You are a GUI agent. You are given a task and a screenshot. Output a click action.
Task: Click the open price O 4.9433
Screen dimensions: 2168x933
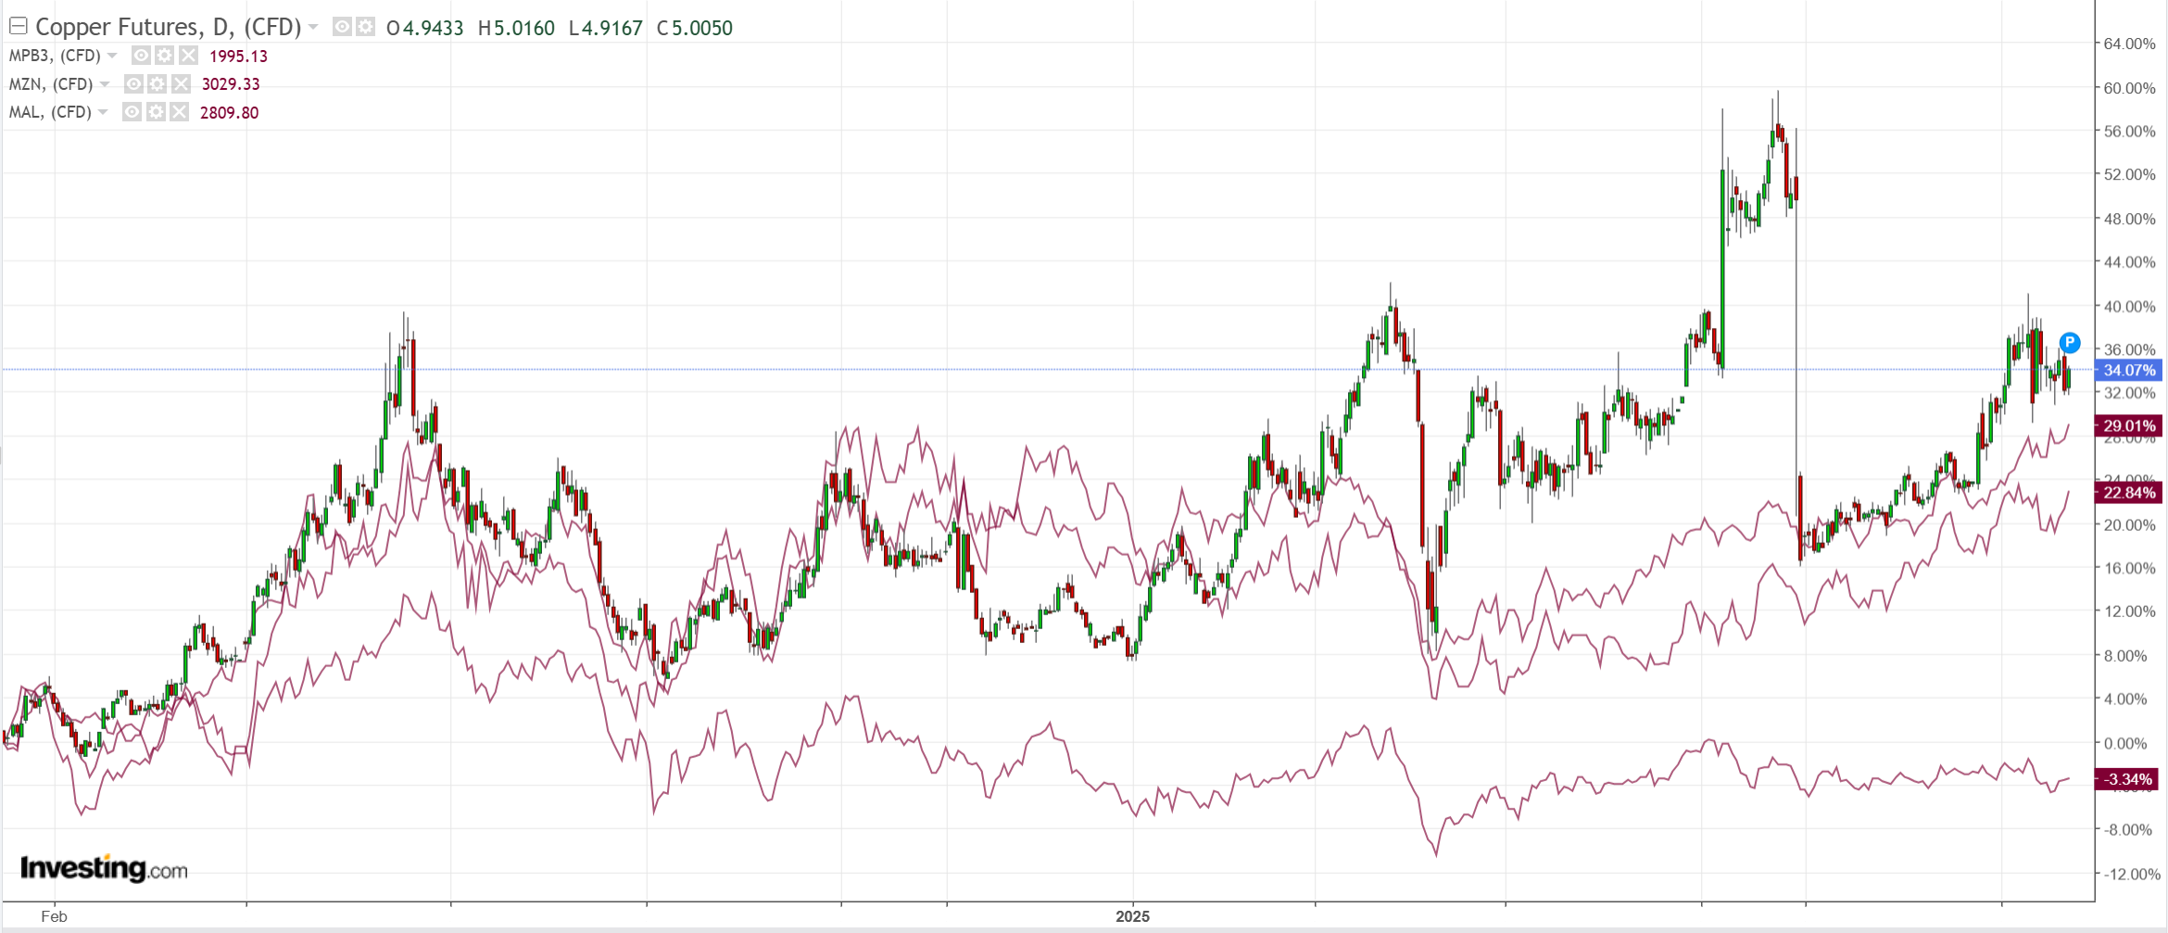tap(425, 28)
